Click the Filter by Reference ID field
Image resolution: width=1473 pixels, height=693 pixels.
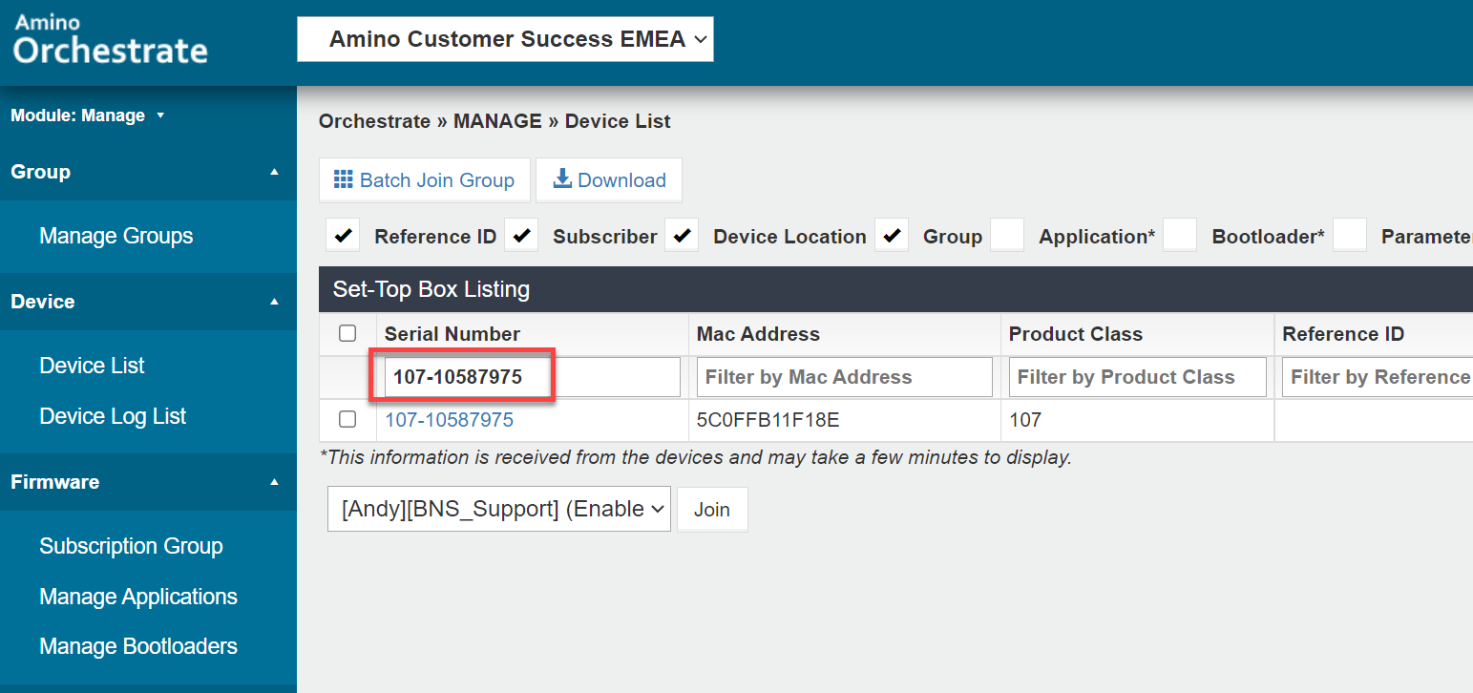coord(1378,377)
